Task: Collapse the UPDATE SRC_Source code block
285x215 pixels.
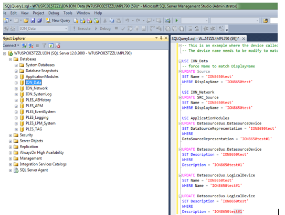Action: tap(180, 97)
